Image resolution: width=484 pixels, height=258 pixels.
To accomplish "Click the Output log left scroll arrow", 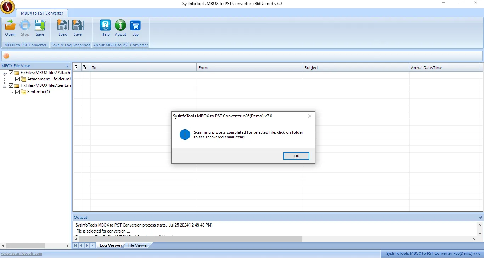I will point(76,239).
